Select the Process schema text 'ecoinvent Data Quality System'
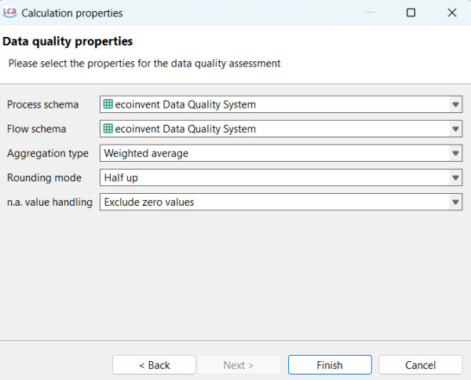The width and height of the screenshot is (471, 380). [185, 104]
